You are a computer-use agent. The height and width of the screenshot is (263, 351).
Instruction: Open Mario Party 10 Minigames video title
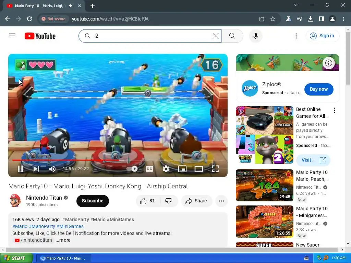pyautogui.click(x=312, y=212)
